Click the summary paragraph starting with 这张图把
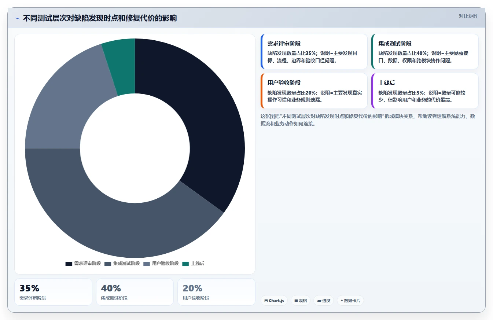 tap(368, 120)
